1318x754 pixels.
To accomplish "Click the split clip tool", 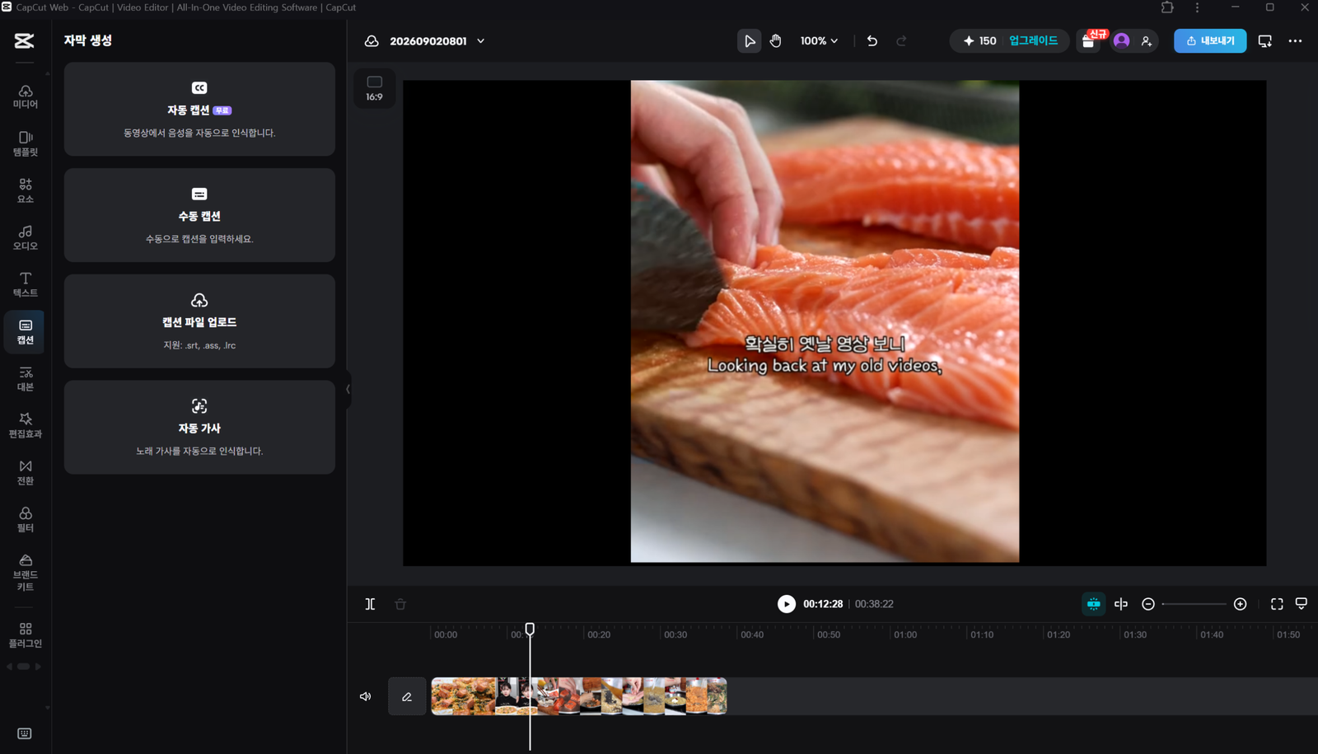I will coord(371,604).
